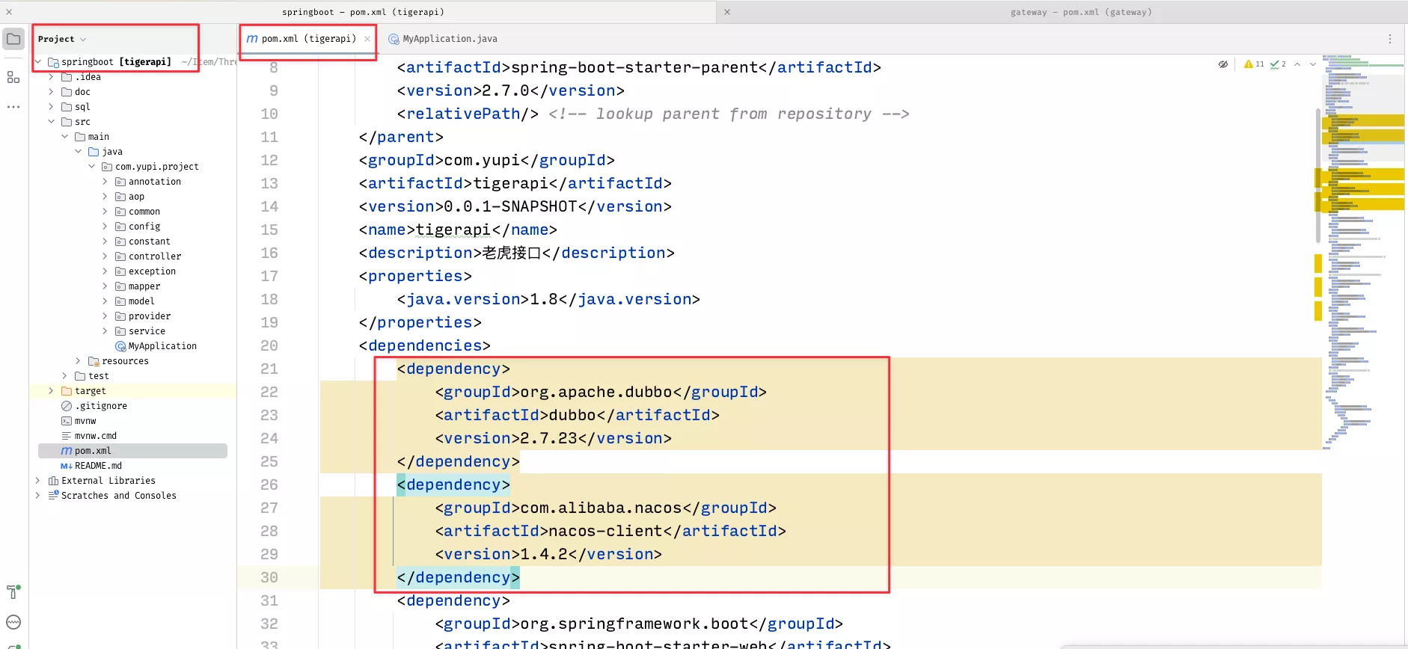The width and height of the screenshot is (1408, 649).
Task: Click the nacos-client artifactId text
Action: point(605,531)
